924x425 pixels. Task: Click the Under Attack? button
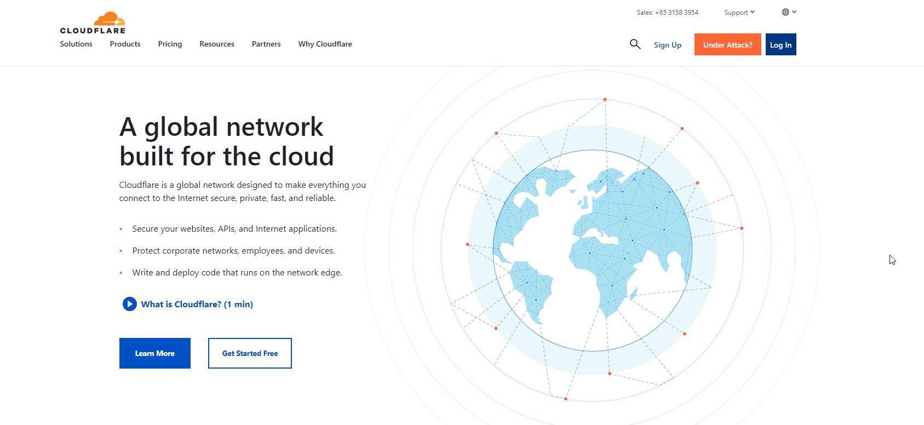click(728, 44)
